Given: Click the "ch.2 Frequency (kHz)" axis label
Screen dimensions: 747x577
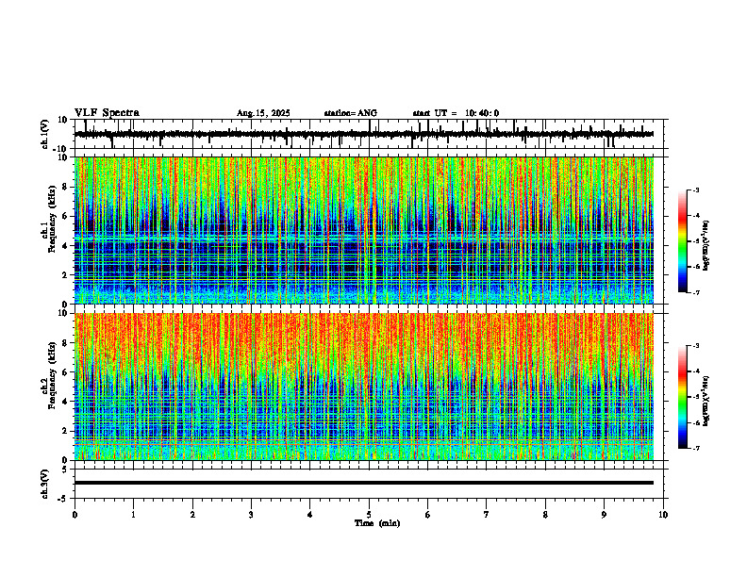Looking at the screenshot, I should point(48,375).
